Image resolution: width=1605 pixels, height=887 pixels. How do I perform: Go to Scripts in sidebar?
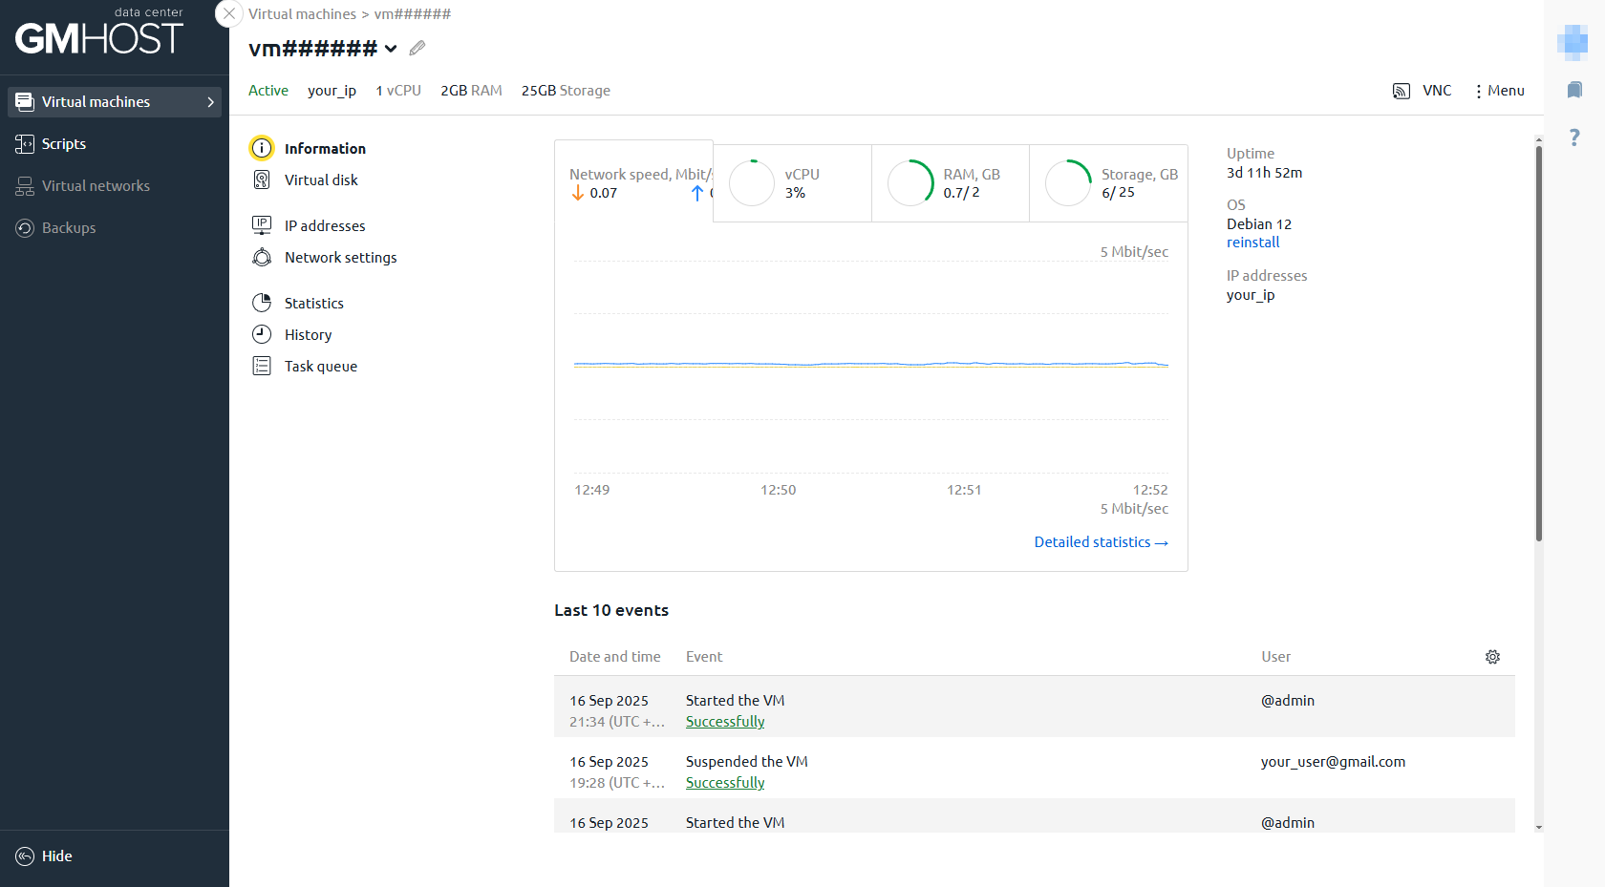click(x=63, y=144)
